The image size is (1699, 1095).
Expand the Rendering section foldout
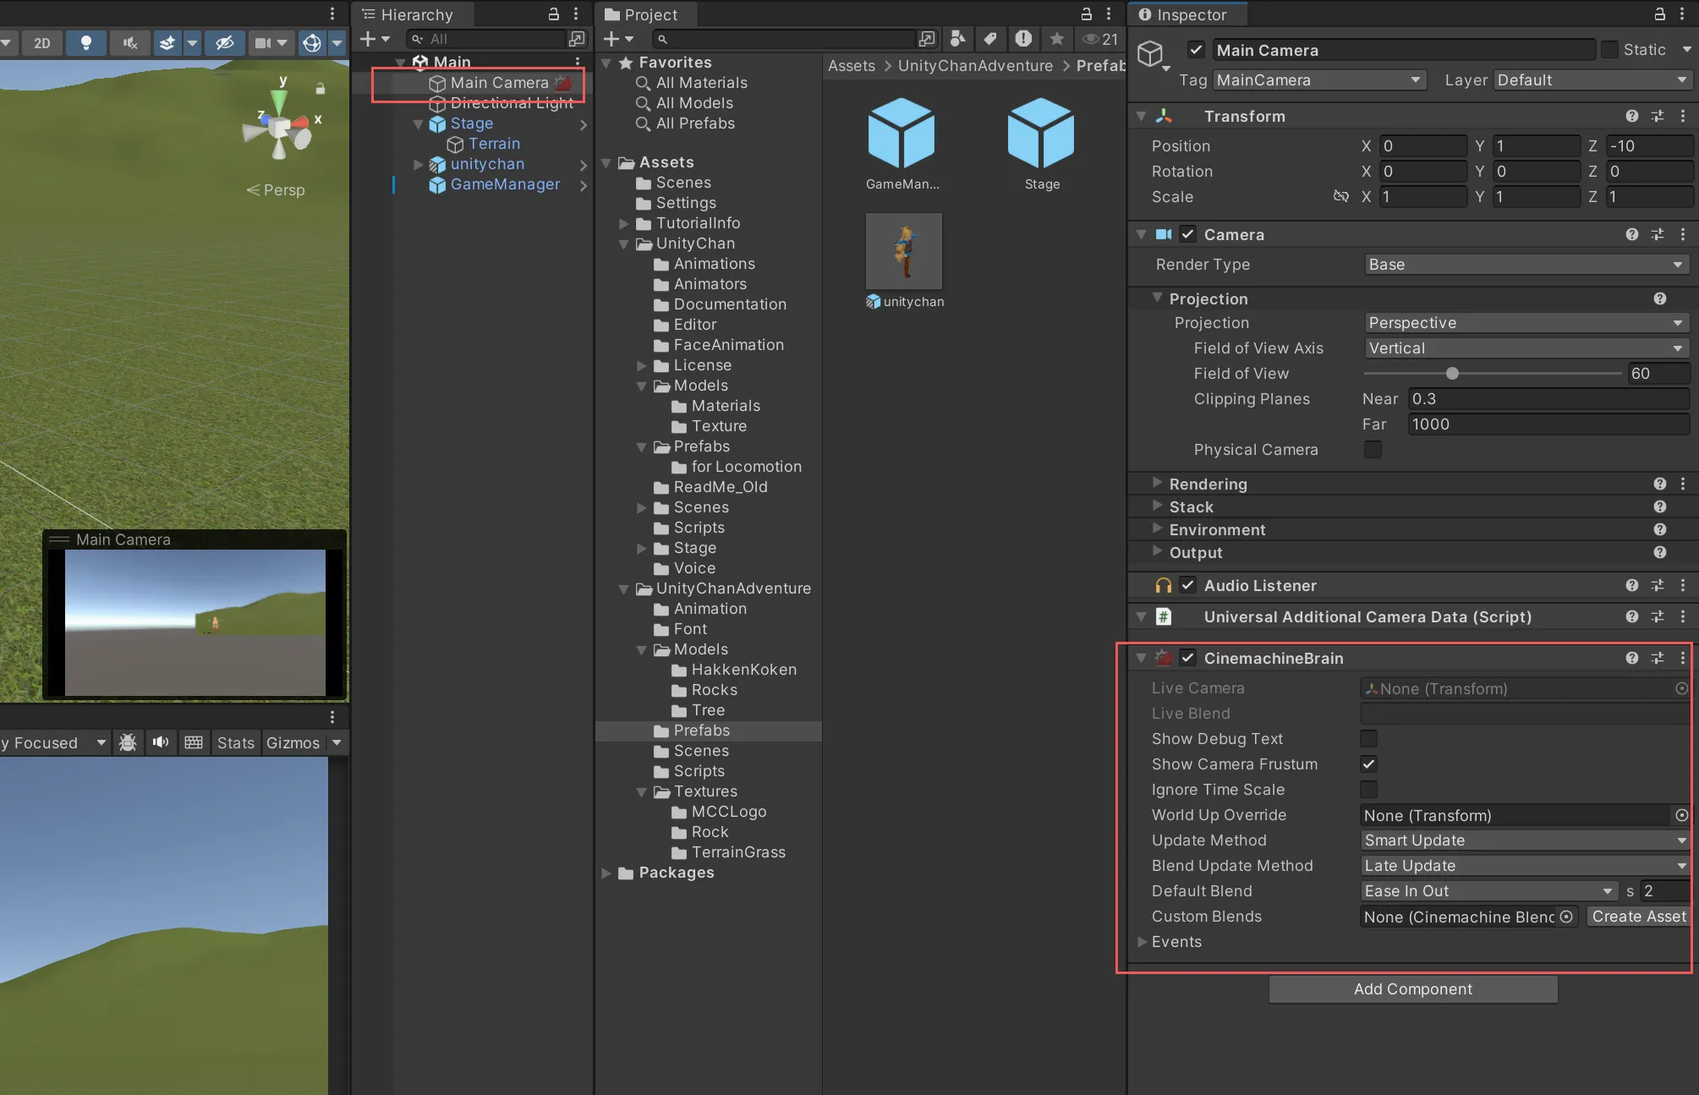pos(1157,483)
